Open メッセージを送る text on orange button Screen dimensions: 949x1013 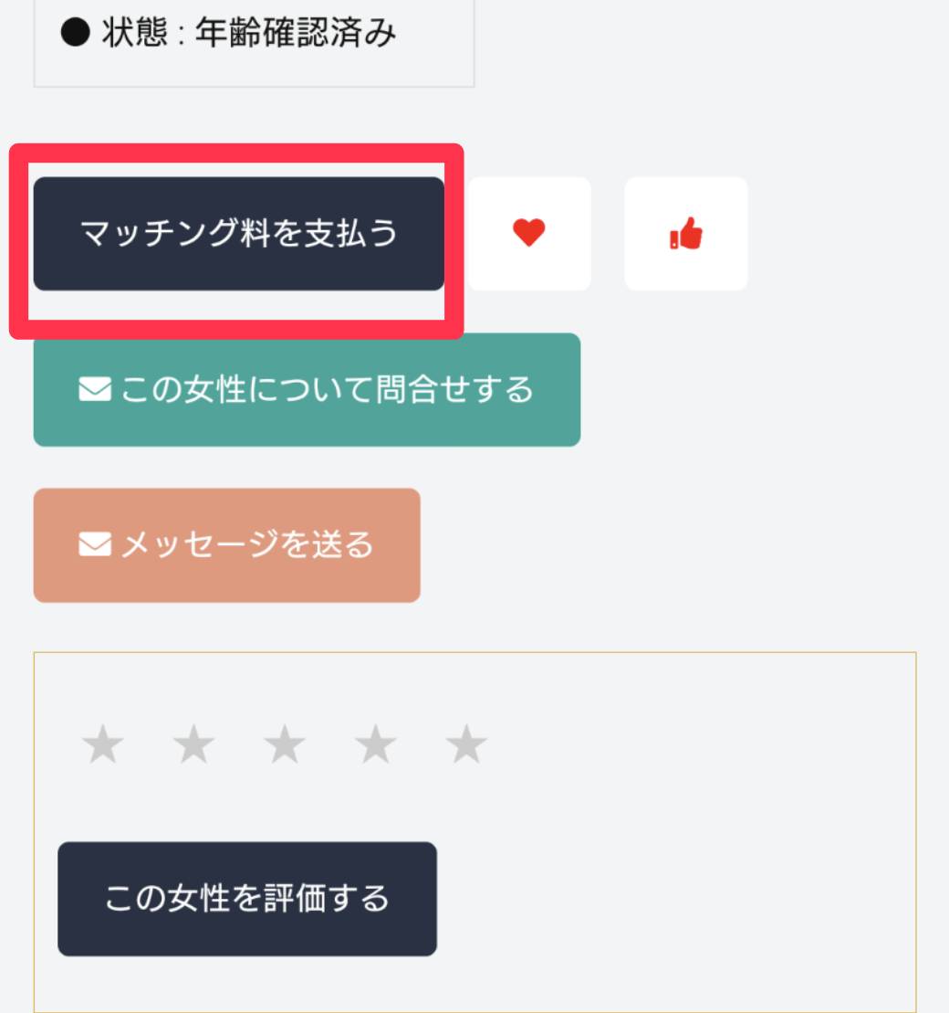point(247,545)
